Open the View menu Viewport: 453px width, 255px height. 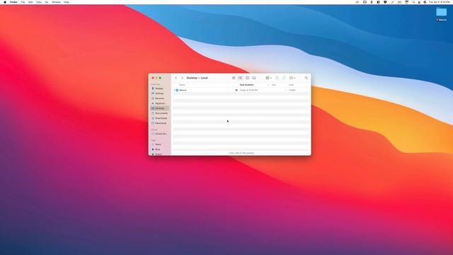coord(39,2)
